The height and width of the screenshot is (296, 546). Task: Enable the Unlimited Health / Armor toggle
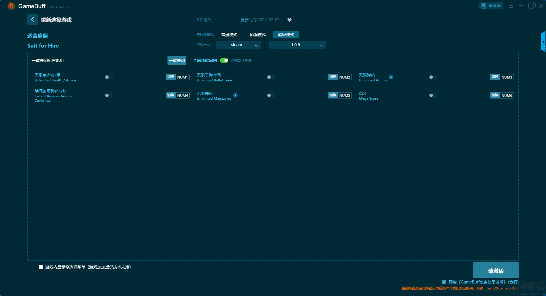coord(109,77)
